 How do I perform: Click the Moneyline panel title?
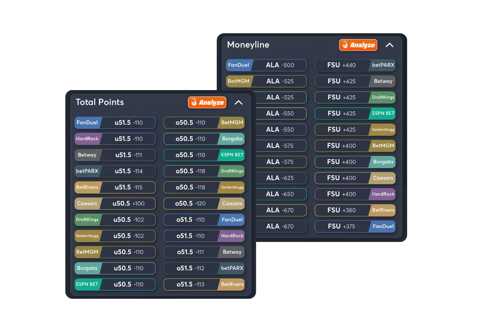[248, 45]
